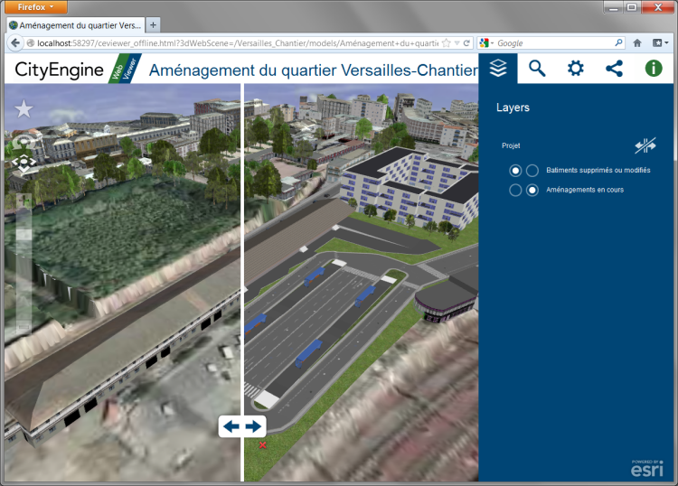
Task: Click the Projet group label
Action: click(511, 145)
